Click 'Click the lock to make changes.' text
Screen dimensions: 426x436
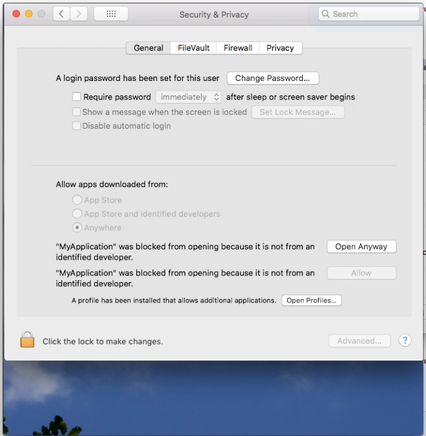[103, 341]
